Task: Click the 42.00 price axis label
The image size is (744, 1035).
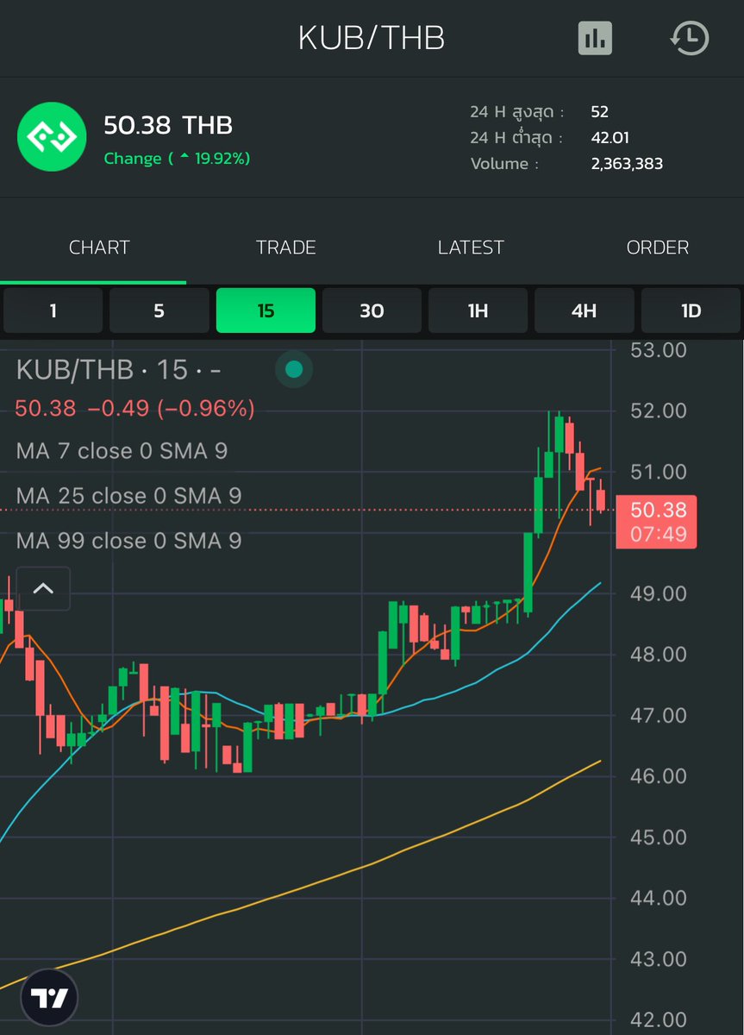Action: [x=658, y=1020]
